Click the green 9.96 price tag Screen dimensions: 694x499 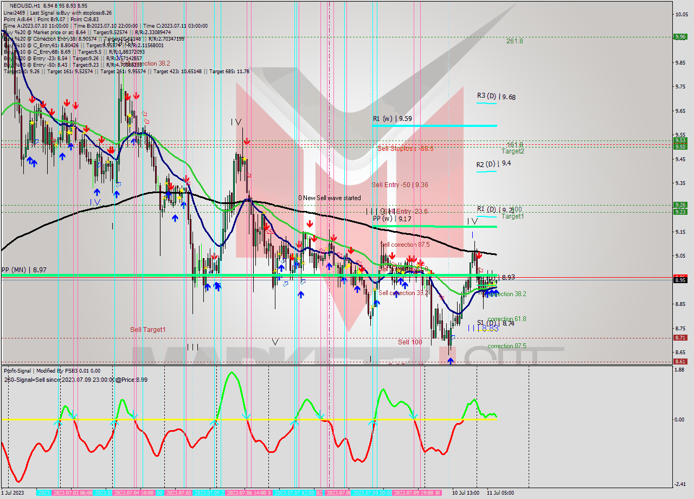[x=680, y=37]
